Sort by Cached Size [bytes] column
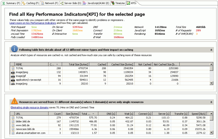This screenshot has height=139, width=218. (121, 64)
